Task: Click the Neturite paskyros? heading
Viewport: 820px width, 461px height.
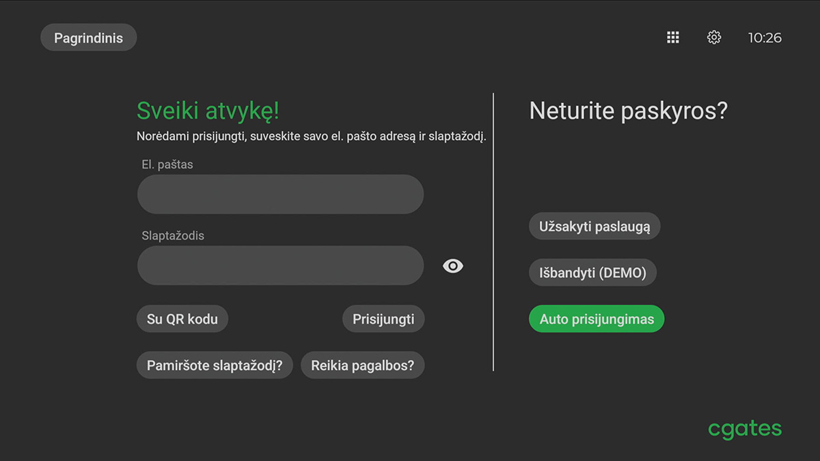Action: 628,111
